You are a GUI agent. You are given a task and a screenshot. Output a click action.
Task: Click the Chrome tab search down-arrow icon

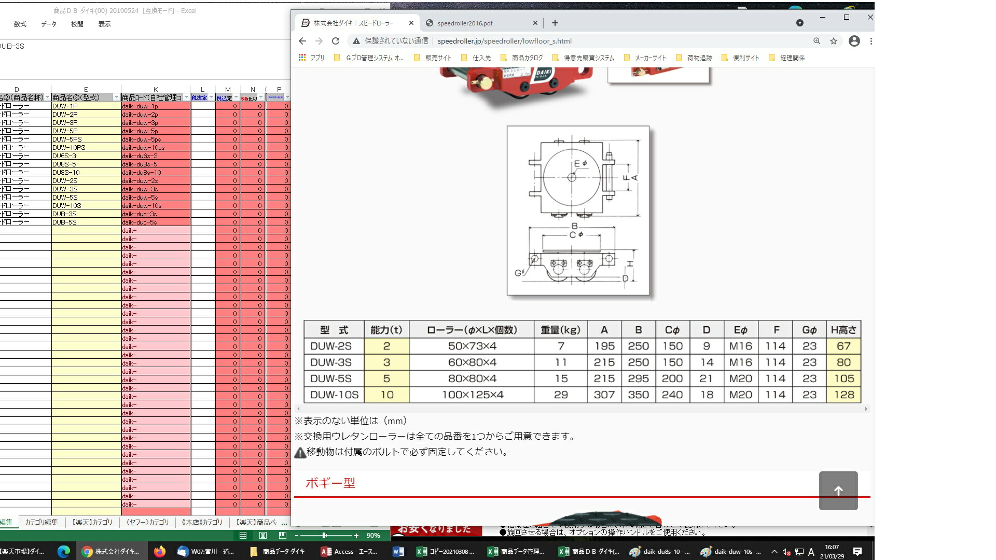tap(799, 23)
